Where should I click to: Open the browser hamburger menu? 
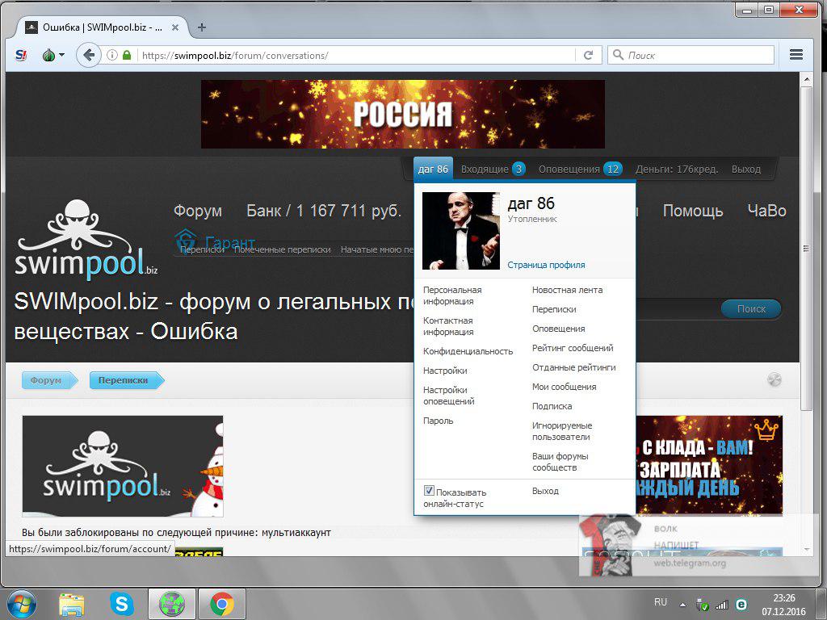(x=796, y=55)
